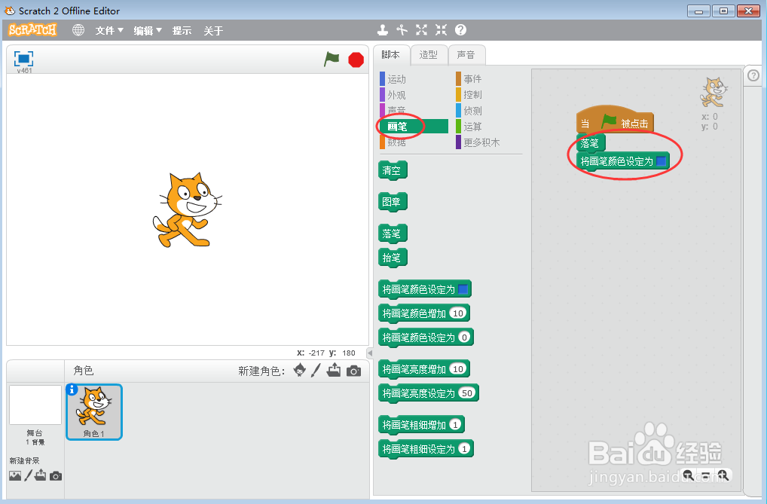This screenshot has width=767, height=504.
Task: Paint a new backdrop icon
Action: tap(29, 475)
